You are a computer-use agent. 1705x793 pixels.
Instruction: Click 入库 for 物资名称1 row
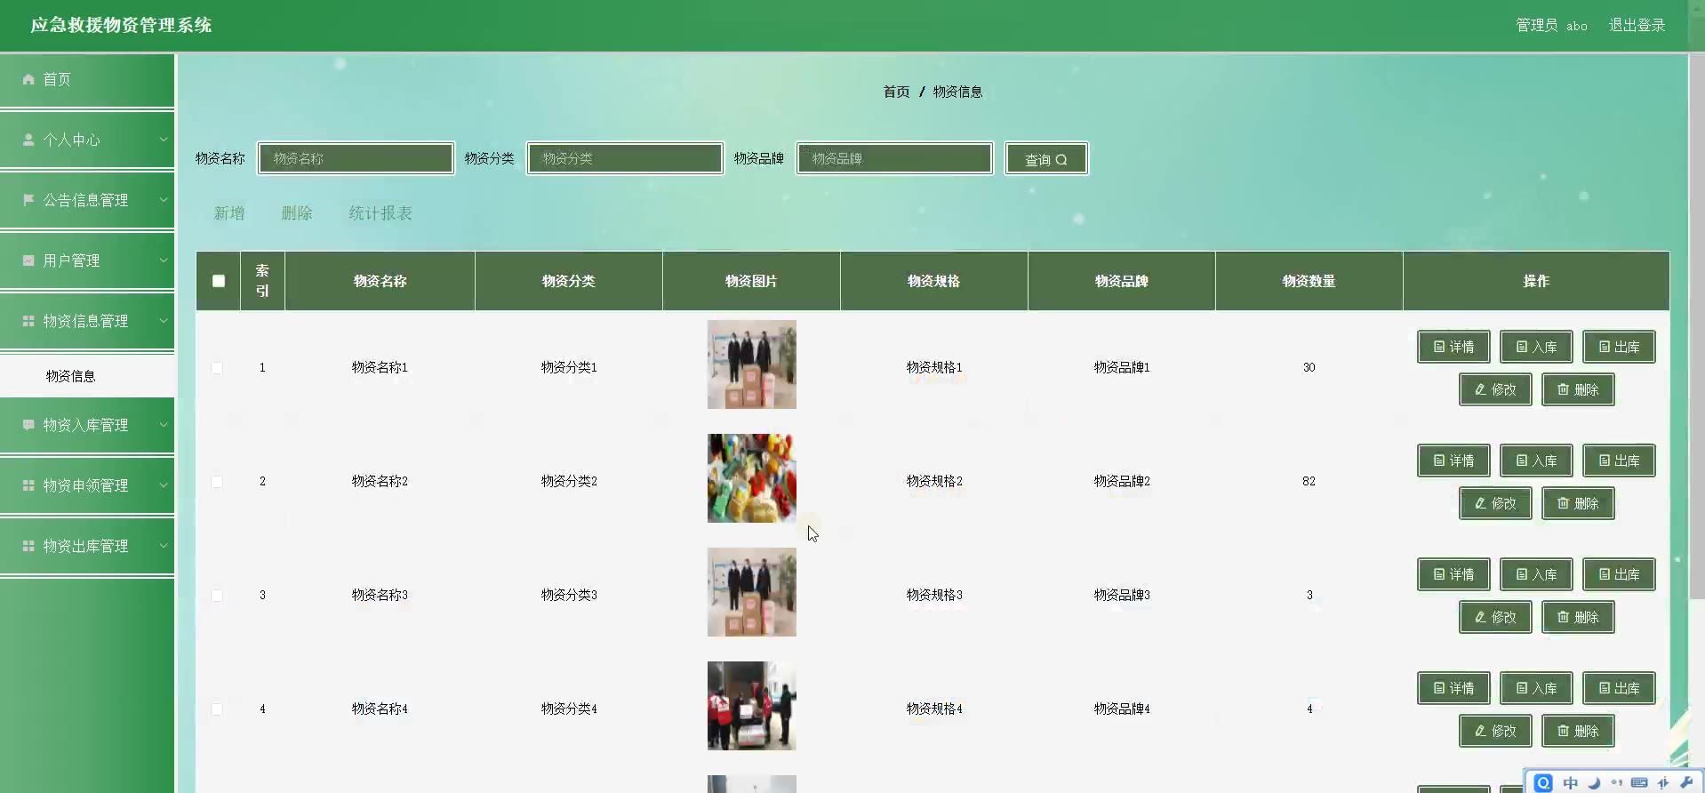1536,347
